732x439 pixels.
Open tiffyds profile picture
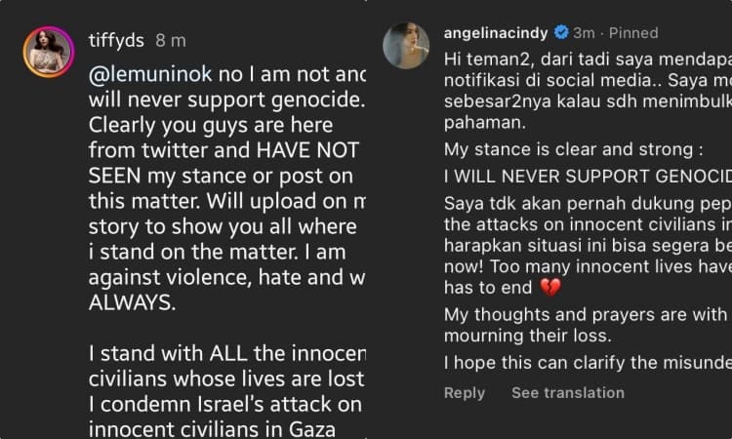pyautogui.click(x=49, y=52)
